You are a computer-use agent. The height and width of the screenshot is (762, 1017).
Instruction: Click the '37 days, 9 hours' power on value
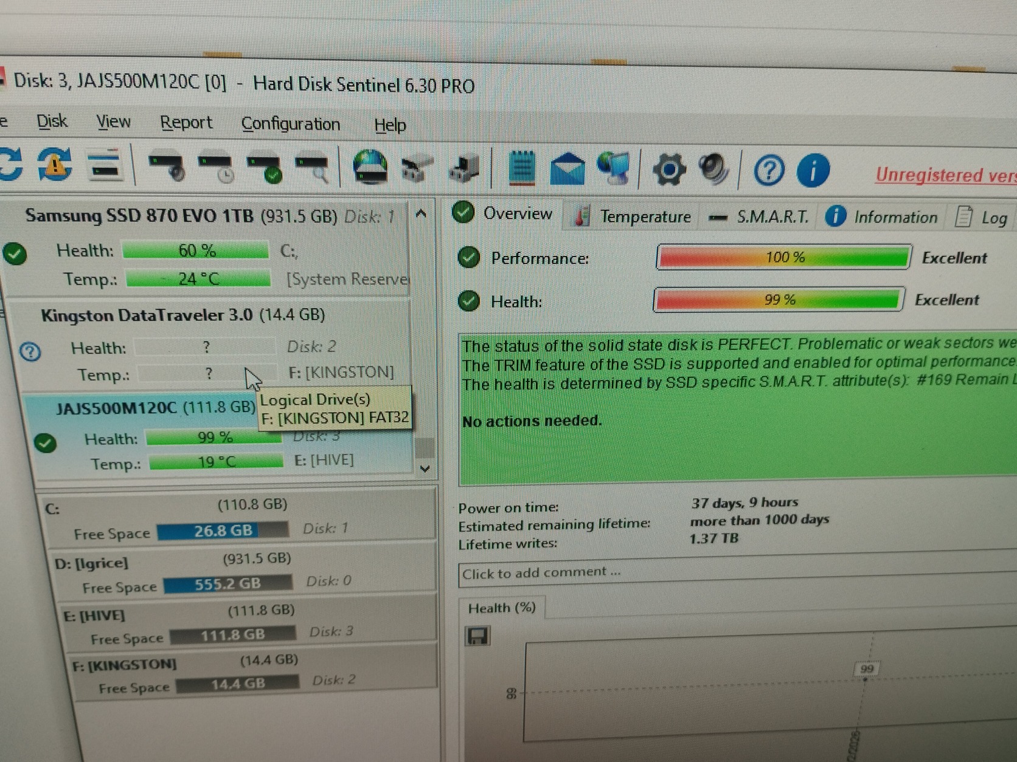point(745,503)
